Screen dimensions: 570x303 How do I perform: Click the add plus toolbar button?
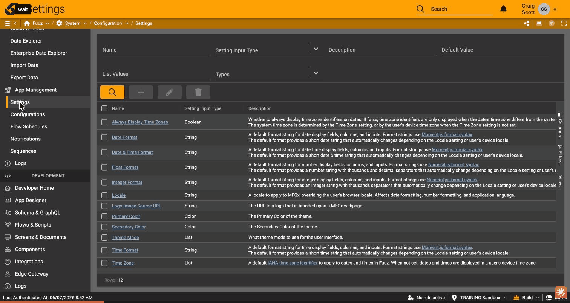[141, 92]
